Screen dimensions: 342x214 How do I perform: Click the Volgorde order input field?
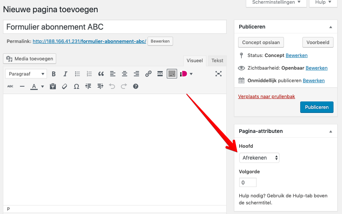pos(248,183)
